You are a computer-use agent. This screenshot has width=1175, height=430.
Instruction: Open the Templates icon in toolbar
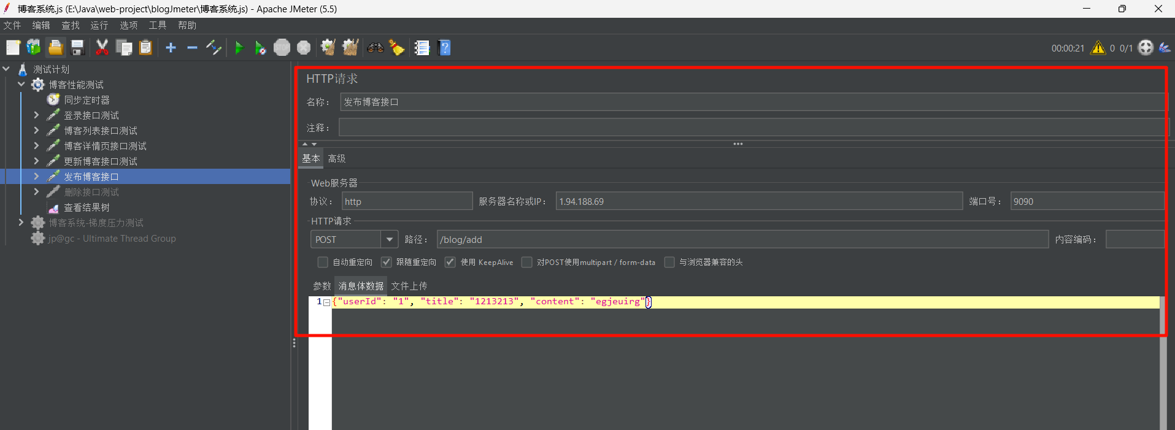click(x=34, y=48)
